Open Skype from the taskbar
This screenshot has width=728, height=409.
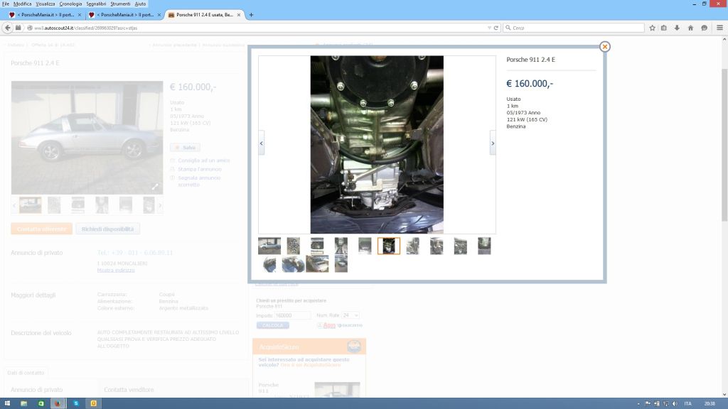76,403
